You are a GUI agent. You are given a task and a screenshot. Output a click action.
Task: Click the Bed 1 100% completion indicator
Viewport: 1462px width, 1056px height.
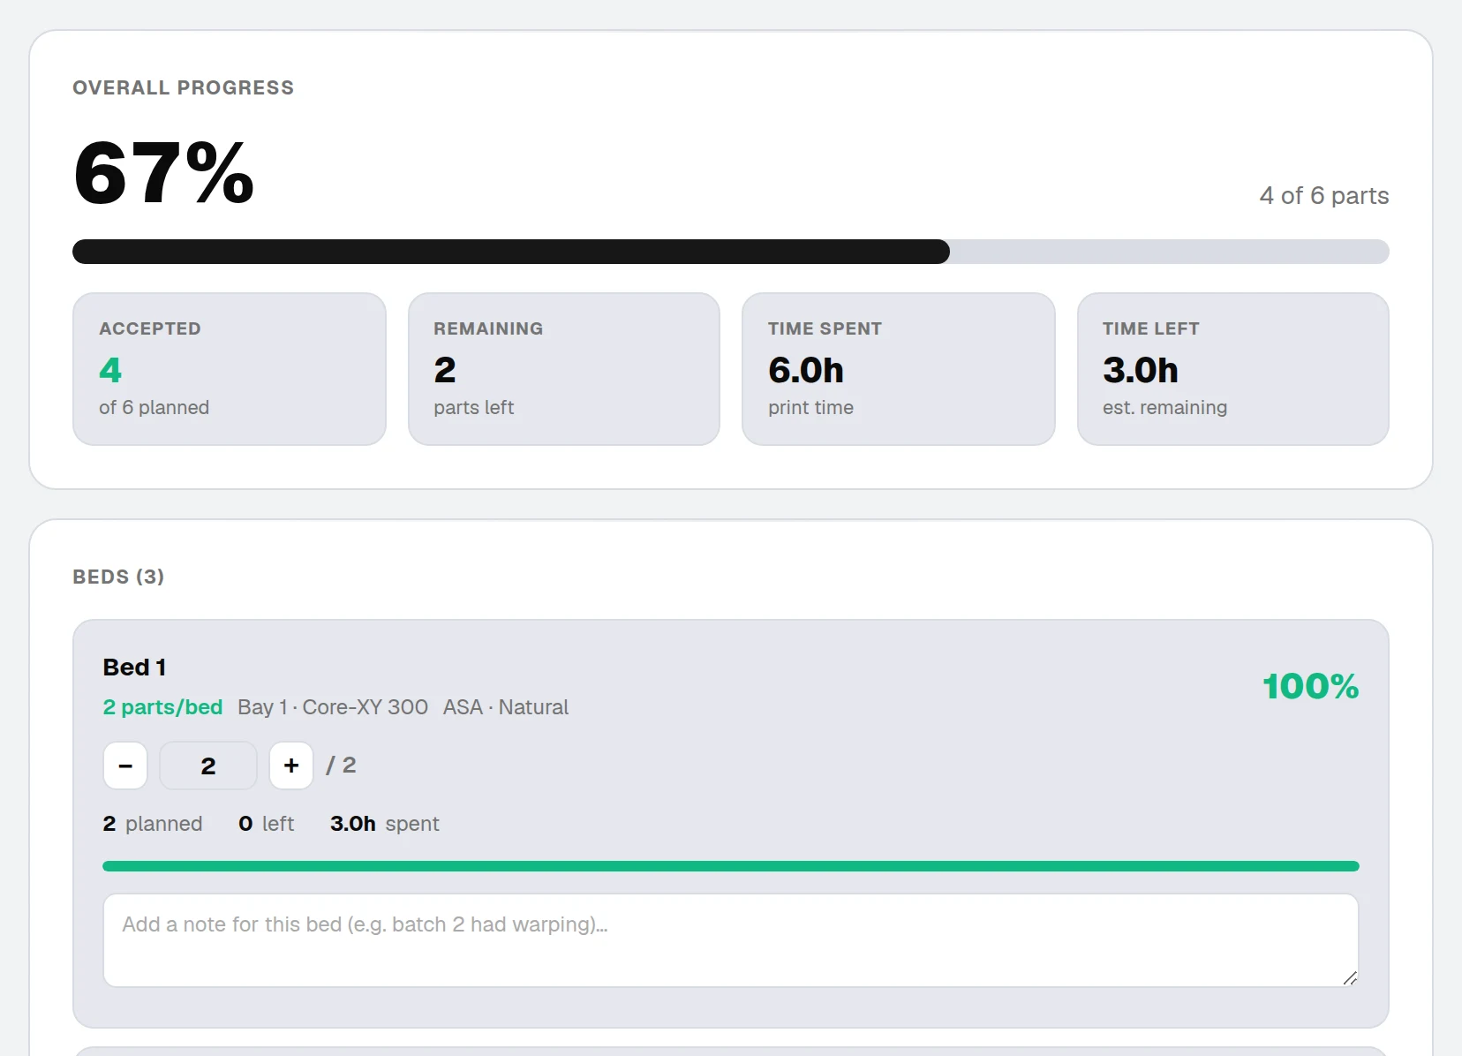point(1311,686)
